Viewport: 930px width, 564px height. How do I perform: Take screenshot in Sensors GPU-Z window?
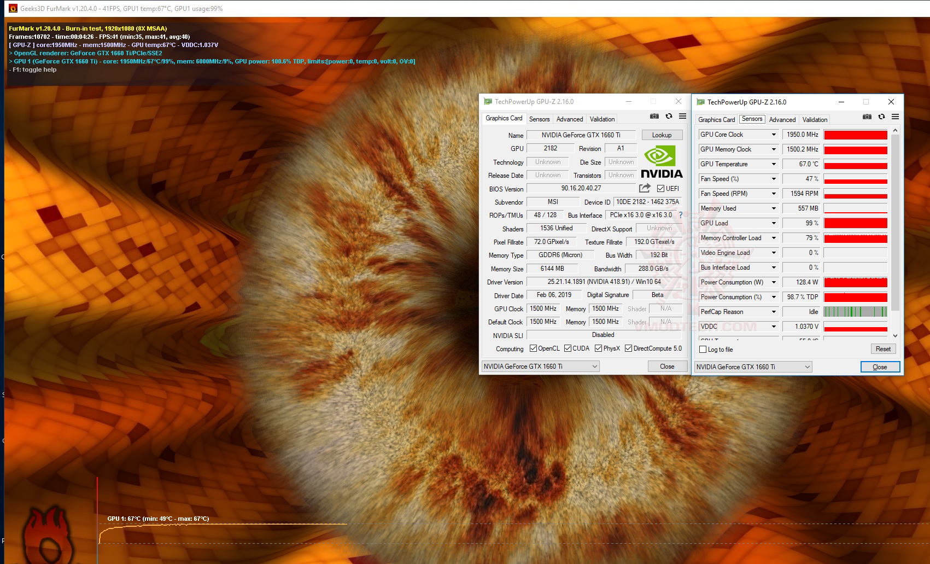867,117
